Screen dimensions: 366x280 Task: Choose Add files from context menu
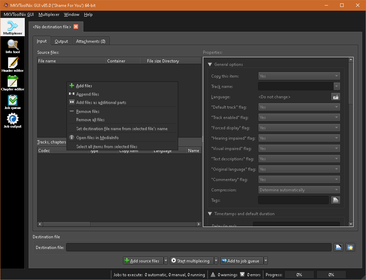pyautogui.click(x=122, y=86)
